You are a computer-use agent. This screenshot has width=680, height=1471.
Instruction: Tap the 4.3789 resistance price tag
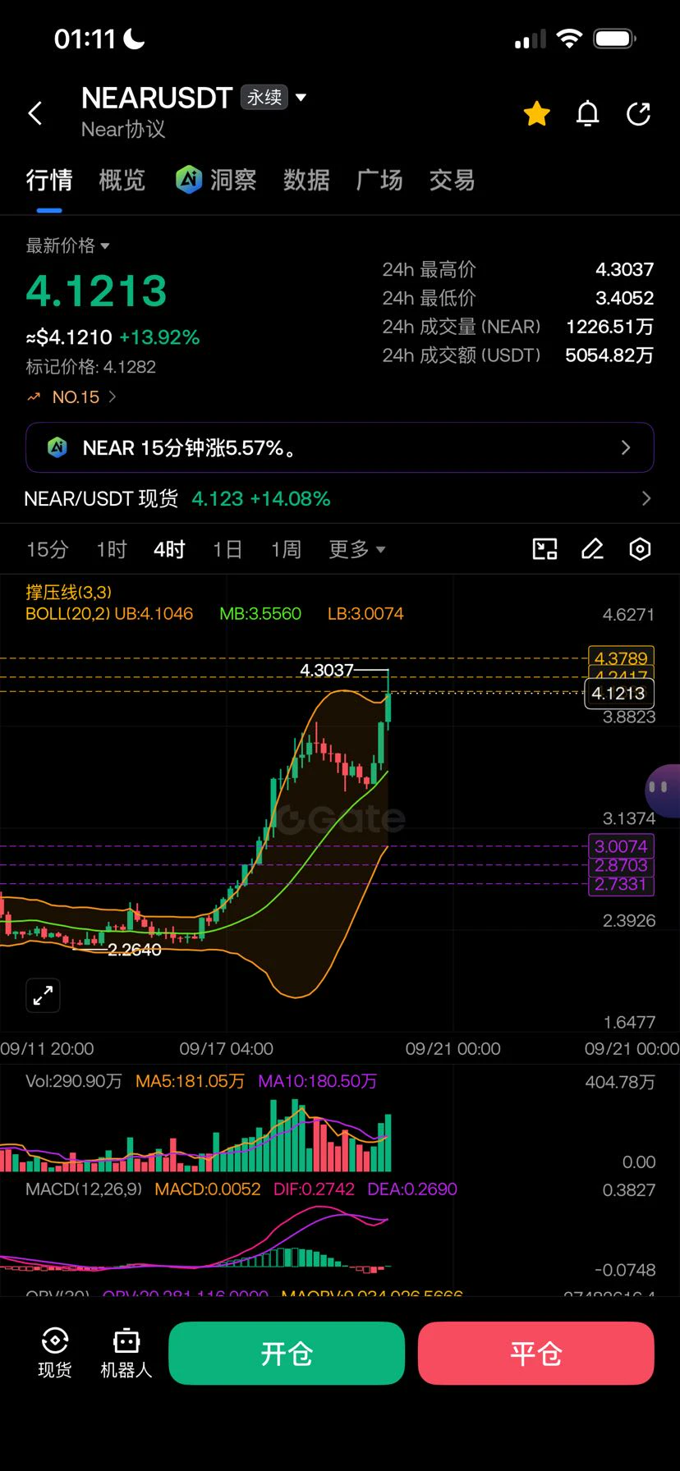point(621,658)
